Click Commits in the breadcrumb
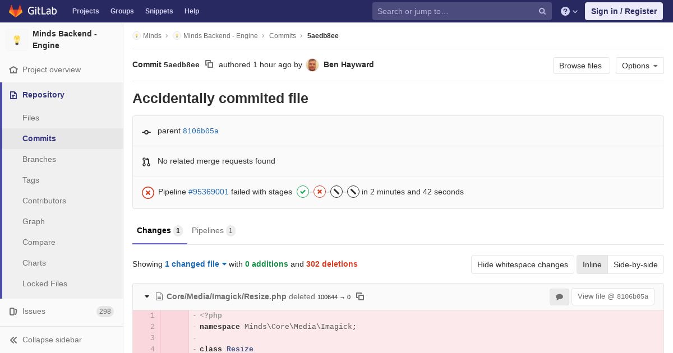The image size is (673, 353). point(283,36)
